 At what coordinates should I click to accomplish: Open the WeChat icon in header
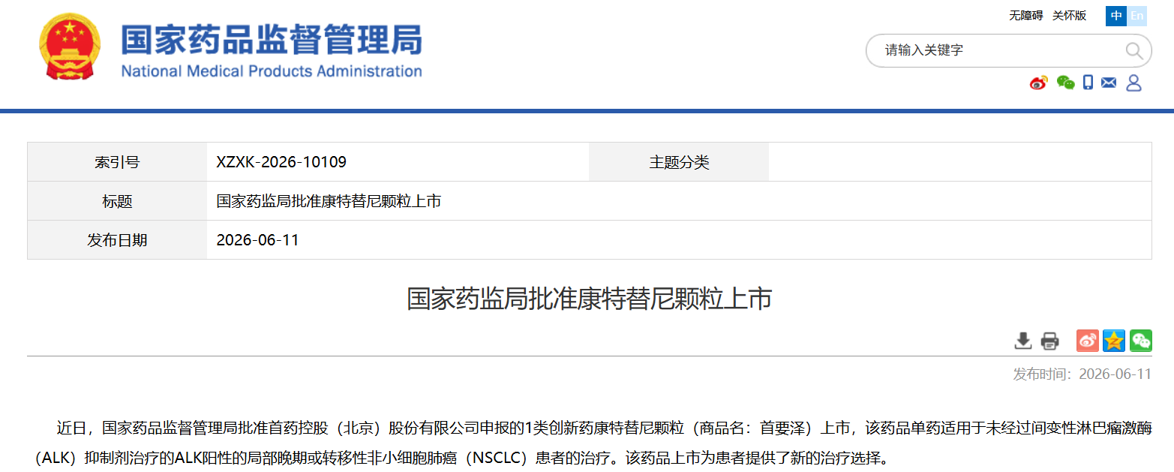[1065, 83]
